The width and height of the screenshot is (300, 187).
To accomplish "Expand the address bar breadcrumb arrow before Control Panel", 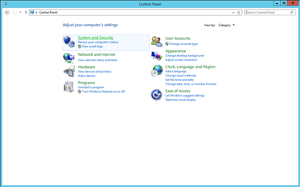I will coord(36,12).
